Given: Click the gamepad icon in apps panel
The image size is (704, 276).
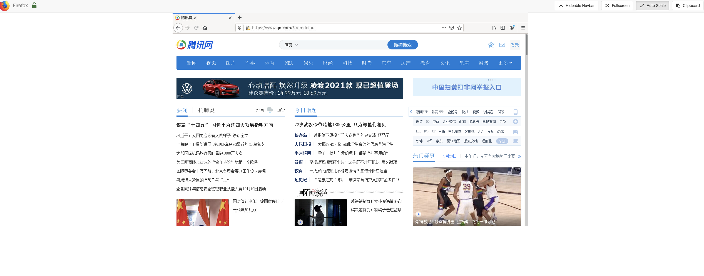Looking at the screenshot, I should point(515,132).
